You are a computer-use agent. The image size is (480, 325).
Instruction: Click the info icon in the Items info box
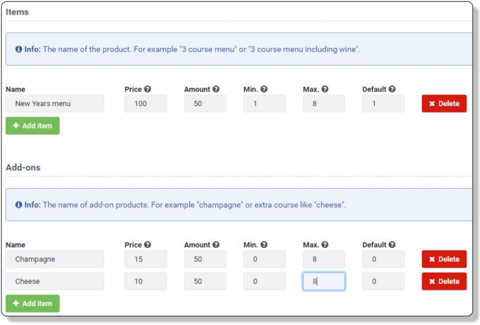(19, 49)
